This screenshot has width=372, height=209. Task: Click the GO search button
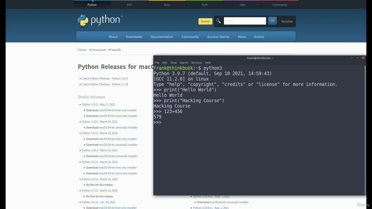coord(272,21)
